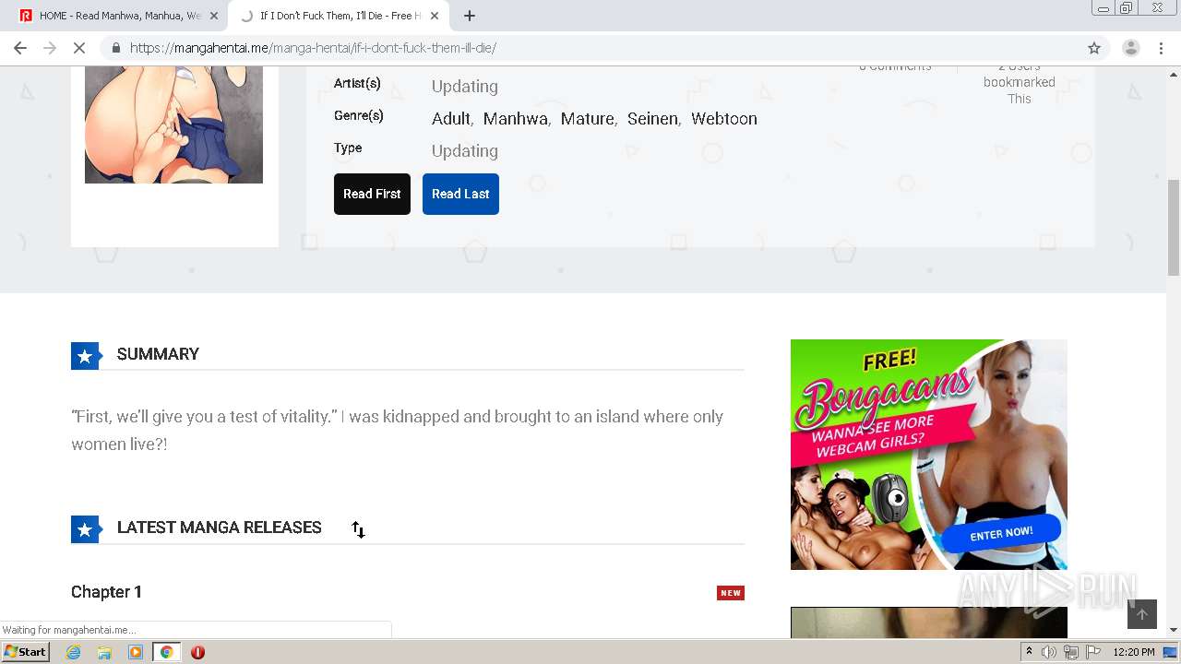1181x664 pixels.
Task: Bookmark this page with the star icon
Action: pos(1094,48)
